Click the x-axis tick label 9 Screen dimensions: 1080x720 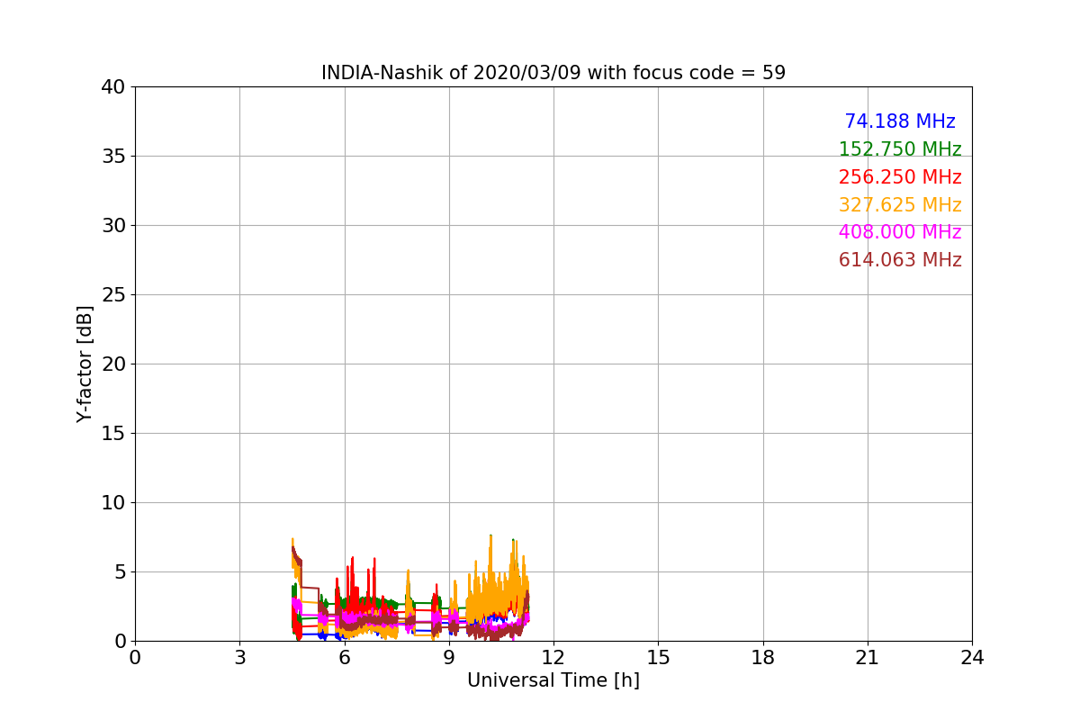point(449,658)
